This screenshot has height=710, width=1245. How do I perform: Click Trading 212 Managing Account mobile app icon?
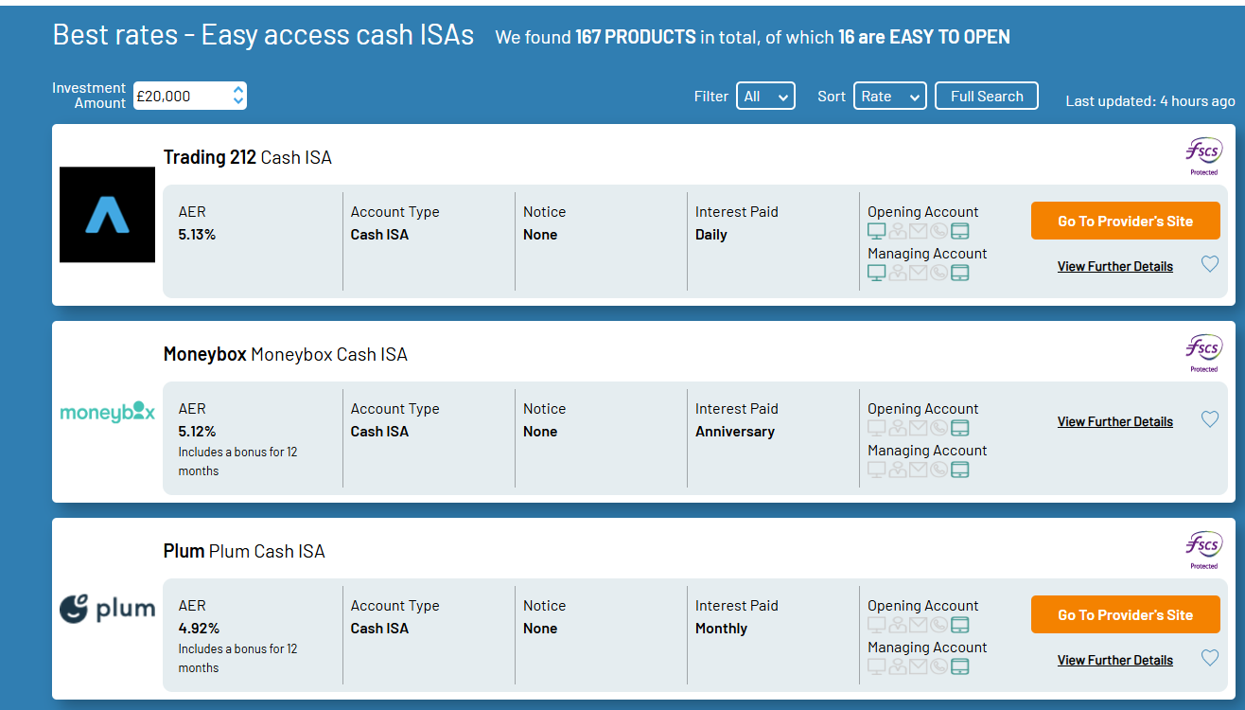pos(960,273)
